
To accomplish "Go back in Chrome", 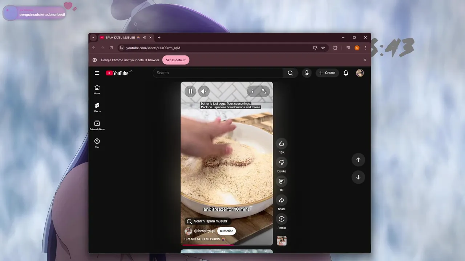I will [x=94, y=48].
